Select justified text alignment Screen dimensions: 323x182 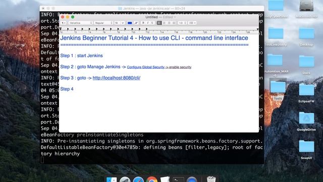click(174, 23)
